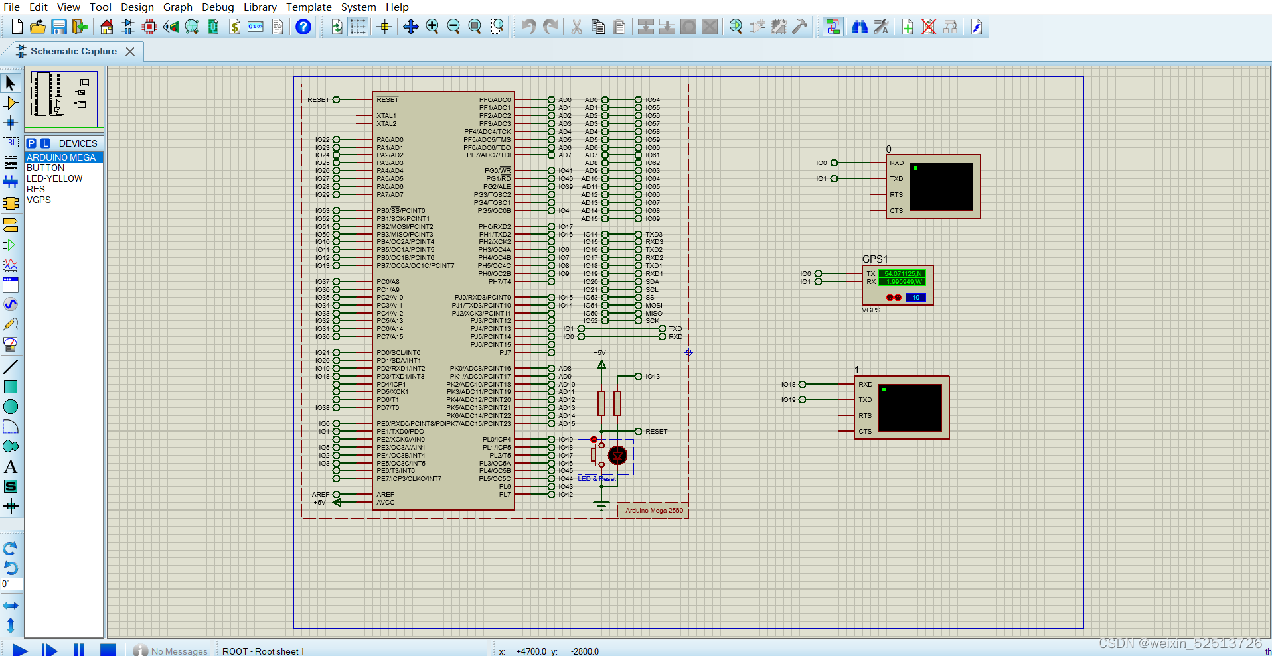Select LED-YELLOW in the devices list
The height and width of the screenshot is (656, 1272).
64,178
